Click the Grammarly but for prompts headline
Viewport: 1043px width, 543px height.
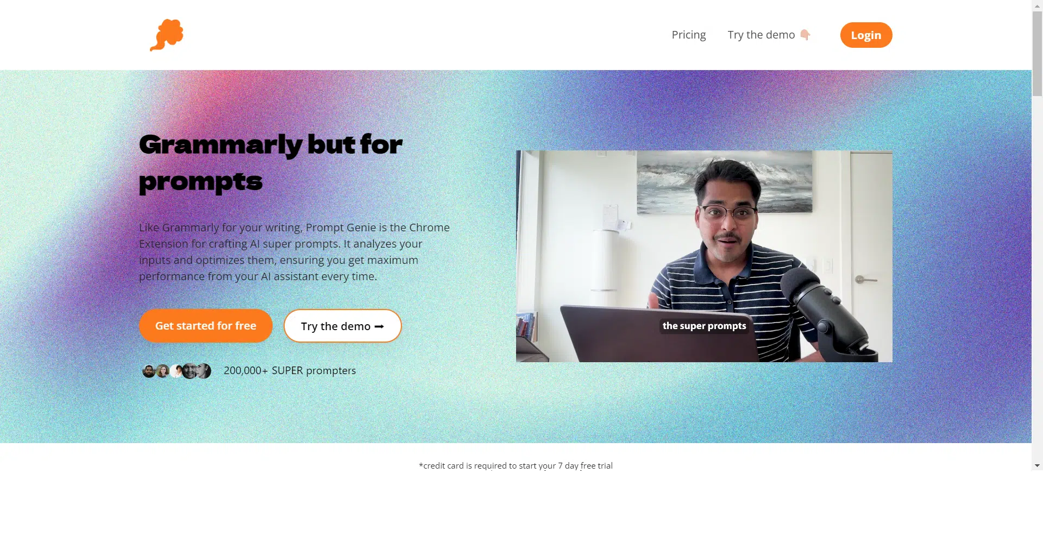pos(271,163)
